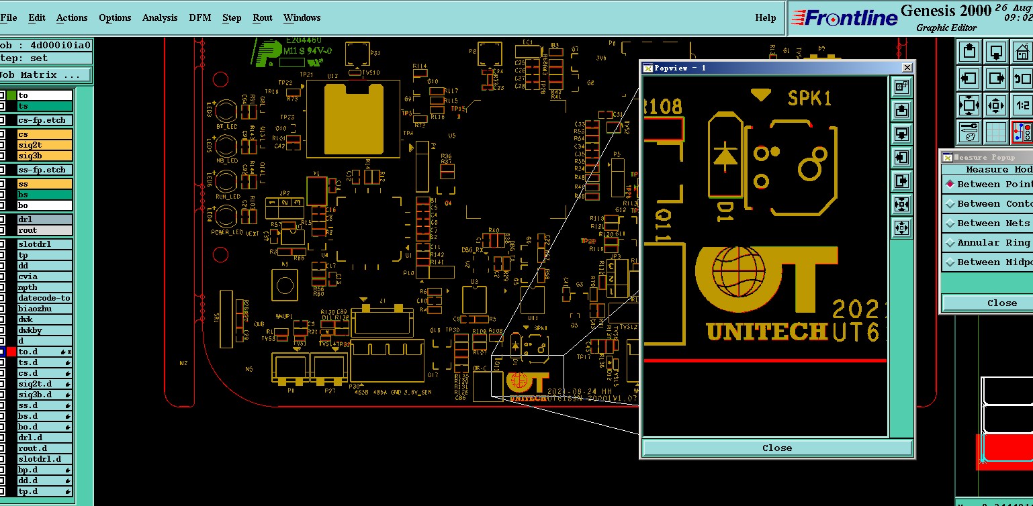The image size is (1033, 506).
Task: Toggle the grid display icon
Action: click(997, 132)
